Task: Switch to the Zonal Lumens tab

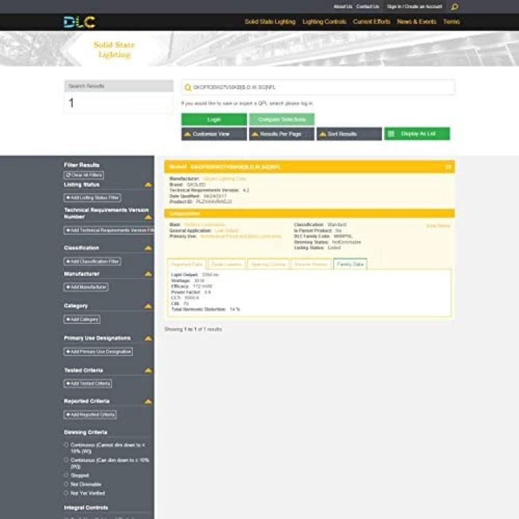Action: point(226,264)
